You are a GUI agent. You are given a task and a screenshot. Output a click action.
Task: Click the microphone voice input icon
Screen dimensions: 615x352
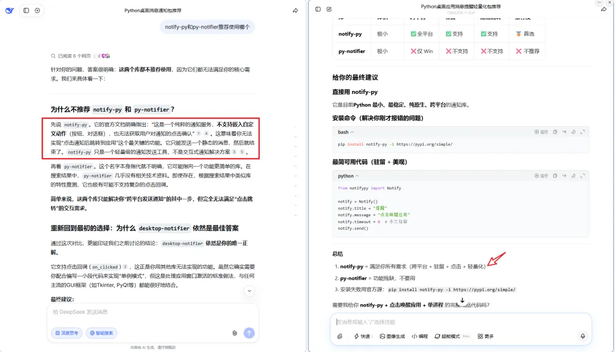point(583,336)
